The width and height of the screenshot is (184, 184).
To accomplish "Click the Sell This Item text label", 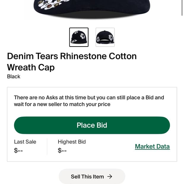I will click(87, 177).
